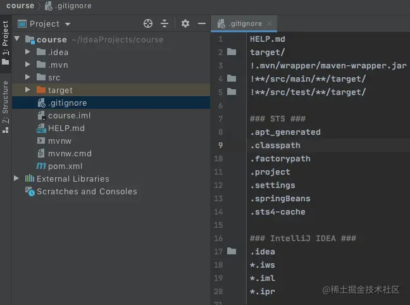The width and height of the screenshot is (410, 305).
Task: Click the .springBeans line
Action: (280, 199)
